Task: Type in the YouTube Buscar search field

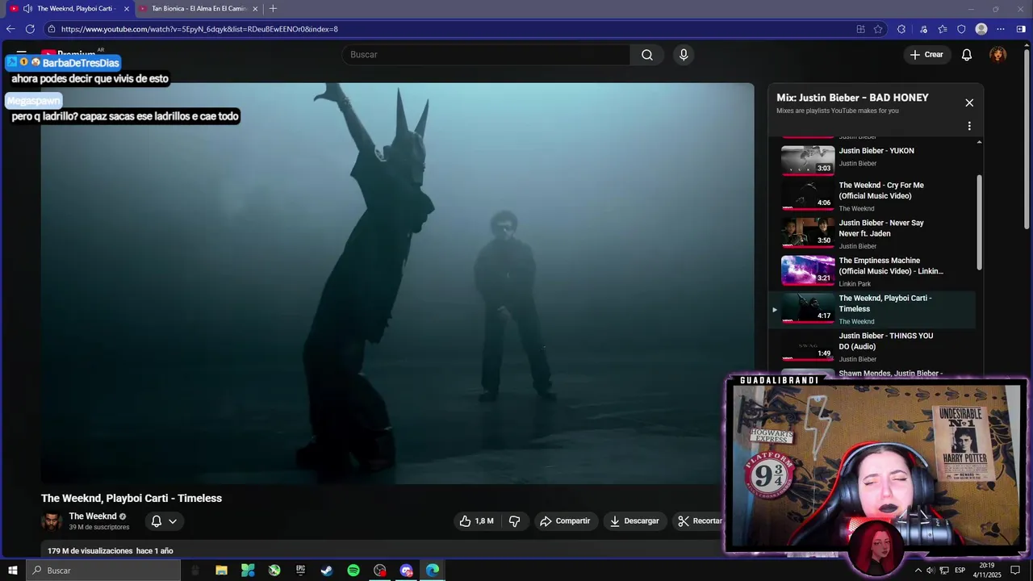Action: 486,55
